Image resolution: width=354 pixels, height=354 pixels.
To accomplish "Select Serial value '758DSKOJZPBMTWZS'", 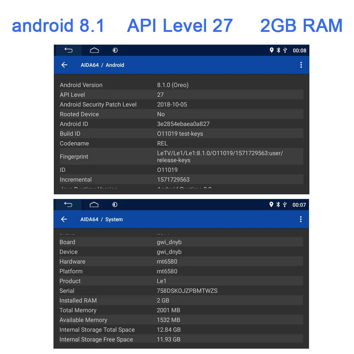I will tap(187, 291).
